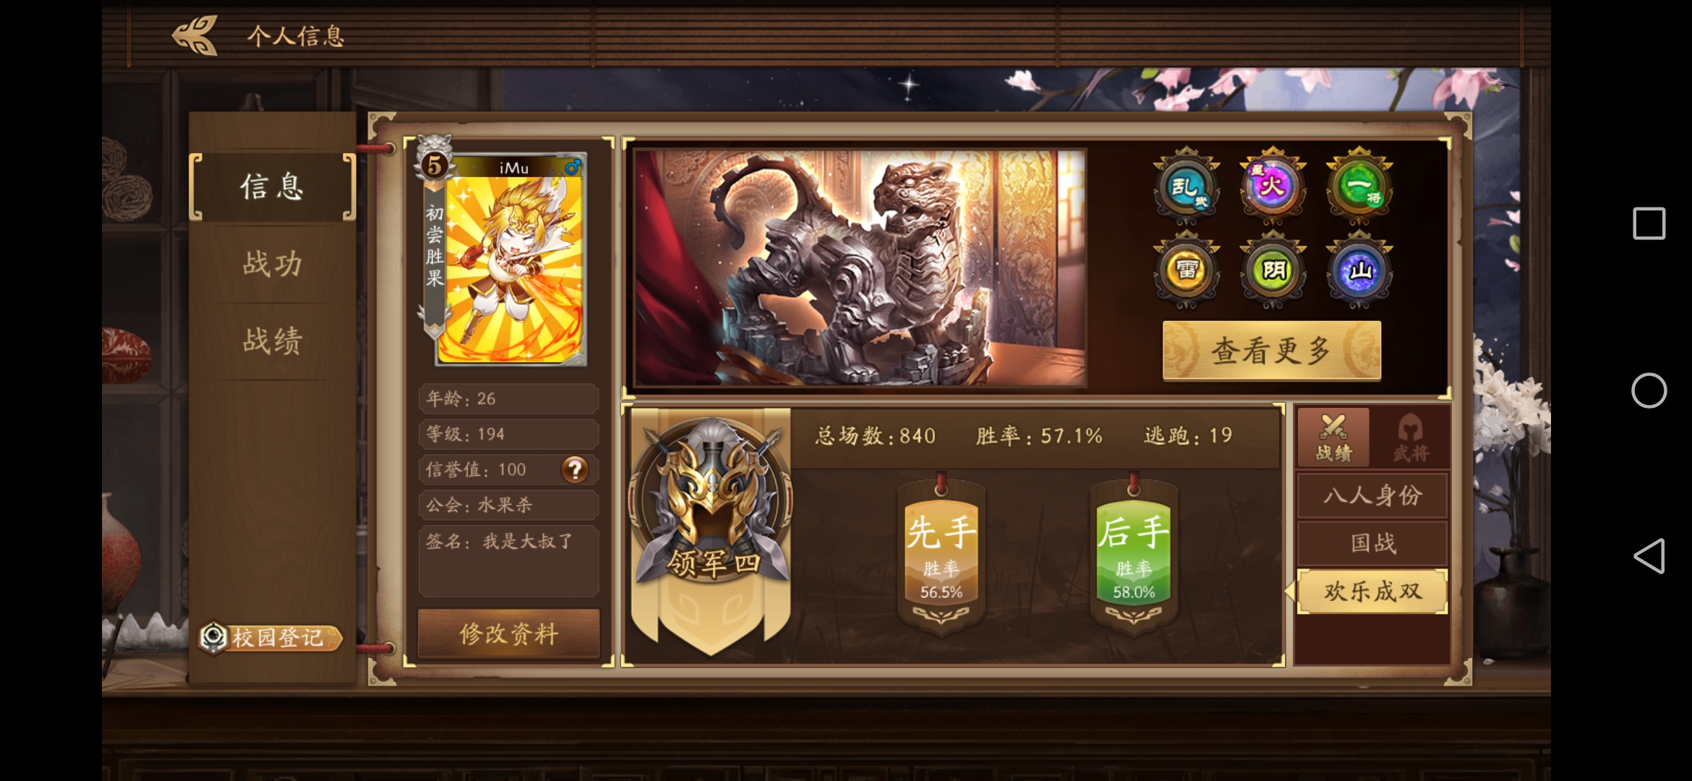Select the 八人身份 game mode

pos(1372,495)
